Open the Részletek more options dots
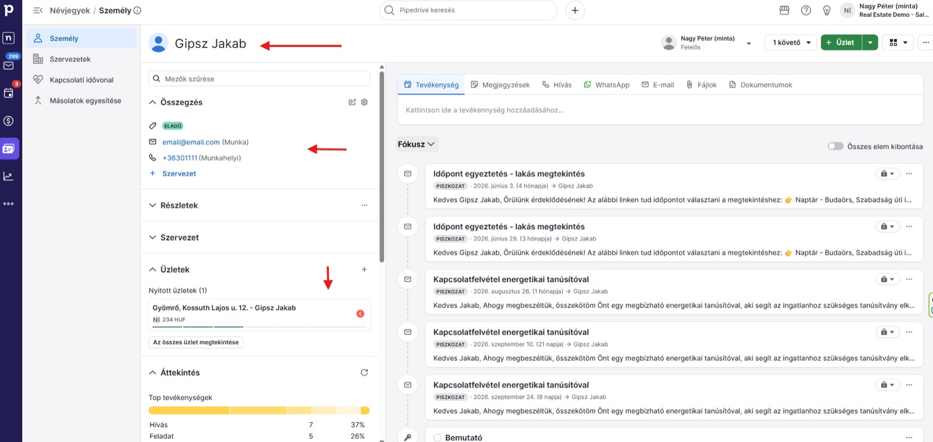 (364, 205)
